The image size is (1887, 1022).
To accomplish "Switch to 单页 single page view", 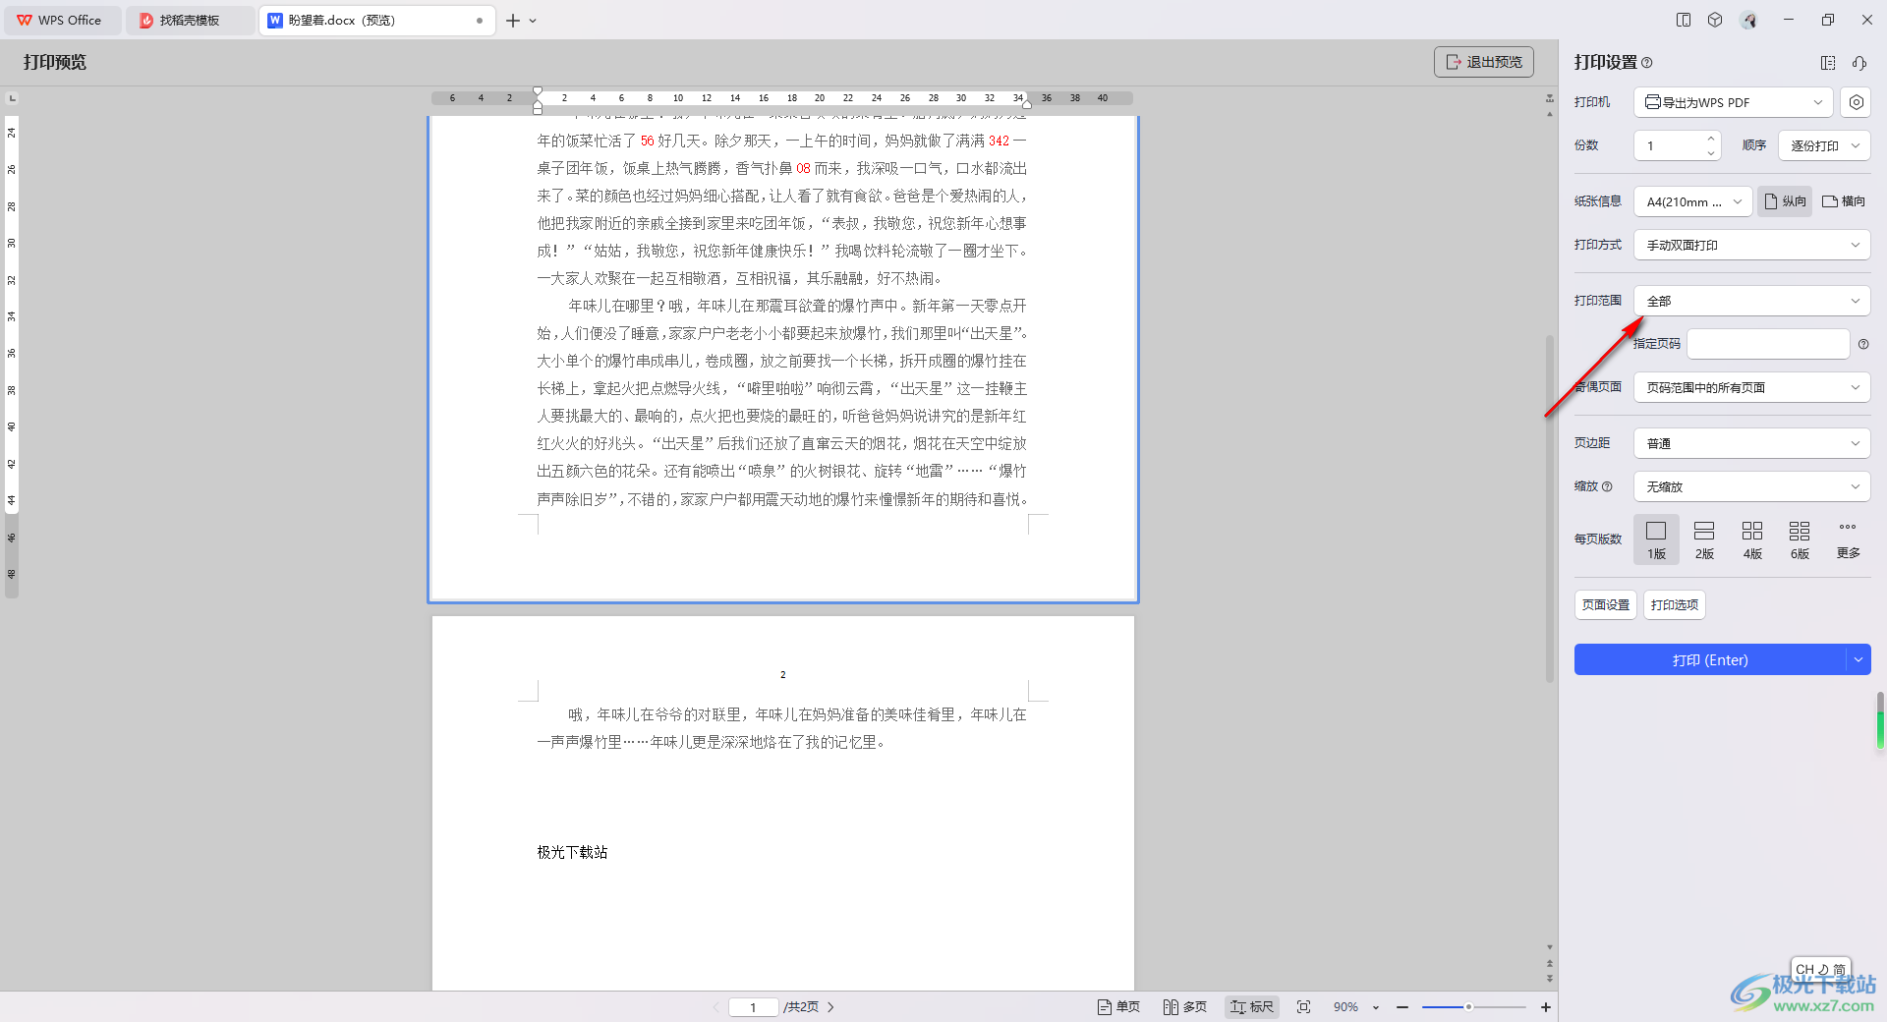I will 1118,1007.
